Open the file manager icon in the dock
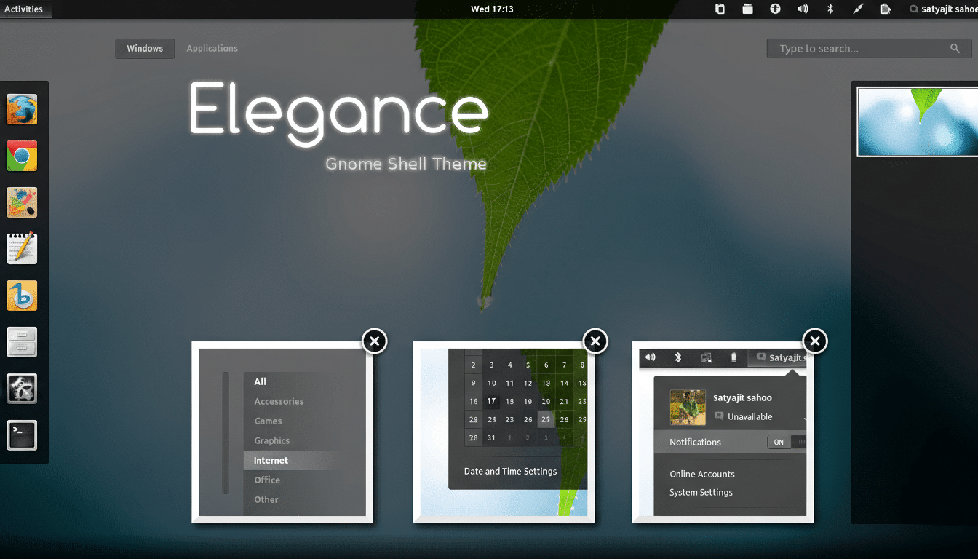Viewport: 978px width, 559px height. tap(22, 342)
